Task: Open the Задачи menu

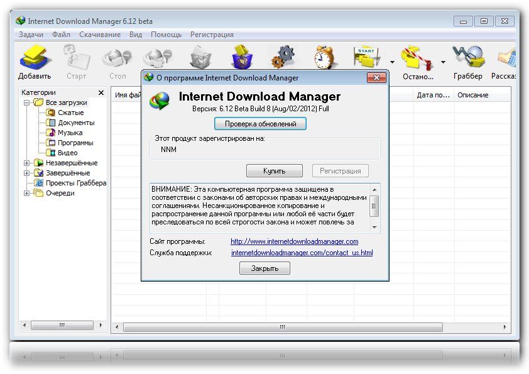Action: click(31, 35)
